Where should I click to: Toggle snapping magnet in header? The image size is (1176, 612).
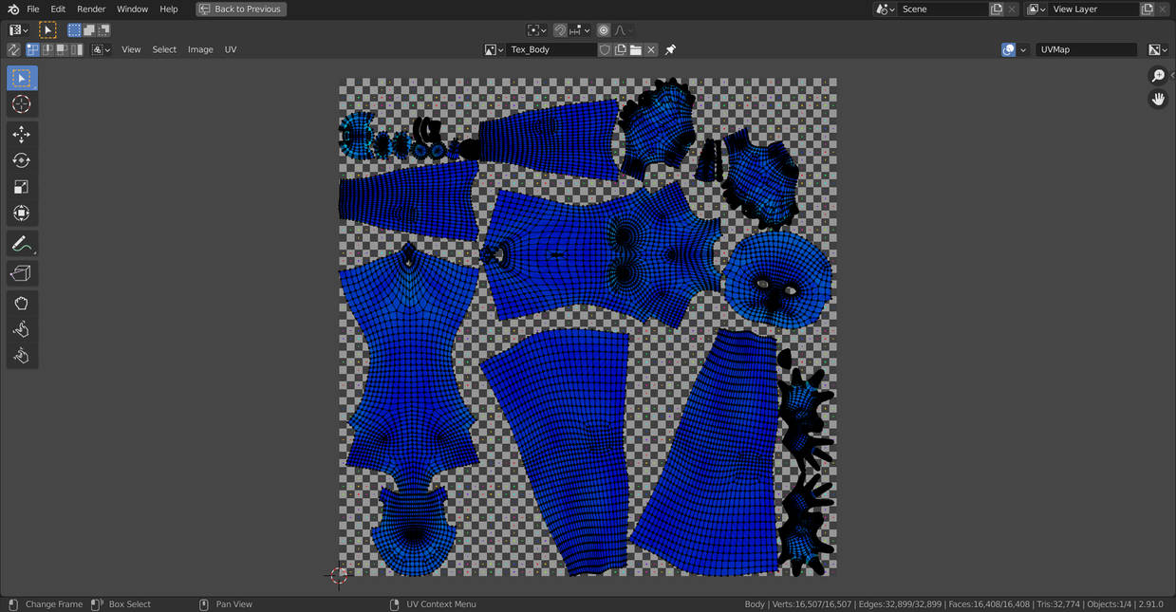(x=560, y=30)
